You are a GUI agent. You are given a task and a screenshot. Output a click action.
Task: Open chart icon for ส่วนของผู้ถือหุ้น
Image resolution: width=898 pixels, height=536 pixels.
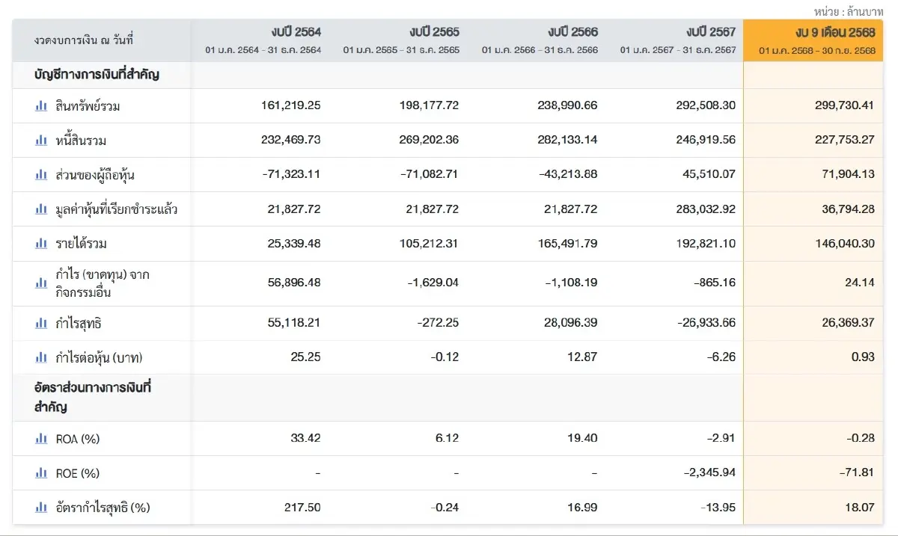41,175
